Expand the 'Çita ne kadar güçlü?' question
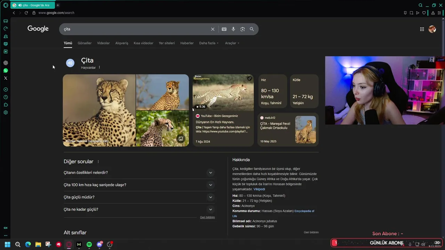This screenshot has height=250, width=445. 139,209
